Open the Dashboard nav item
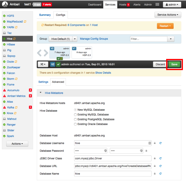This screenshot has width=186, height=183. tap(95, 5)
